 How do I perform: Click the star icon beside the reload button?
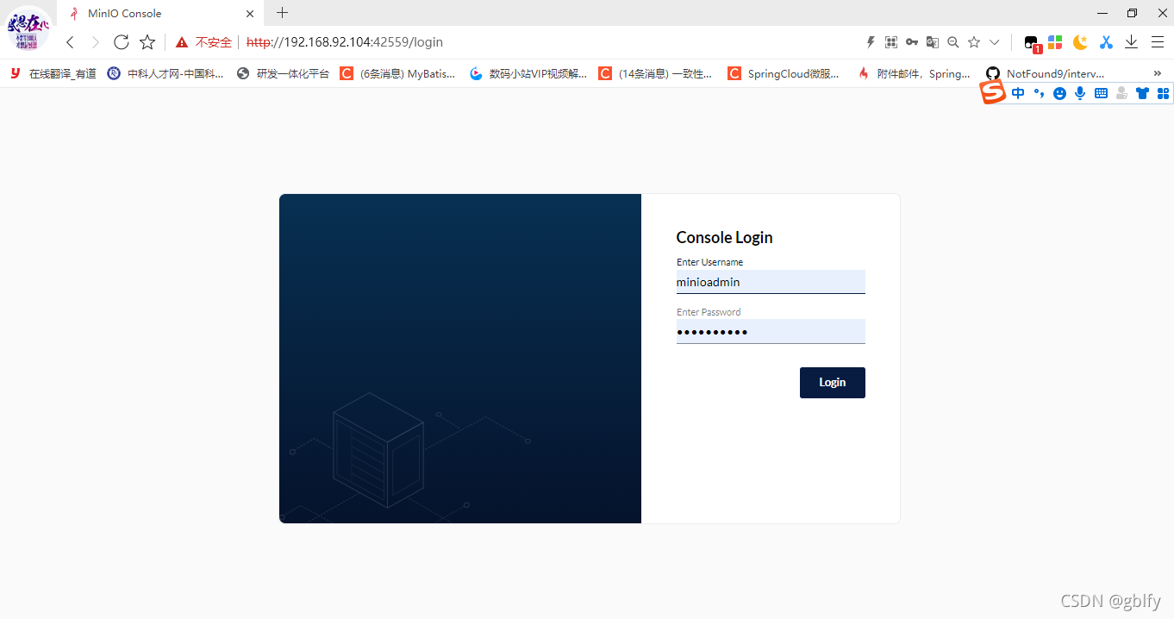pyautogui.click(x=147, y=42)
